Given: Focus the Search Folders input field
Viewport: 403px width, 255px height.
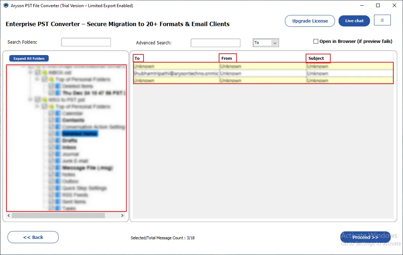Looking at the screenshot, I should pos(86,42).
